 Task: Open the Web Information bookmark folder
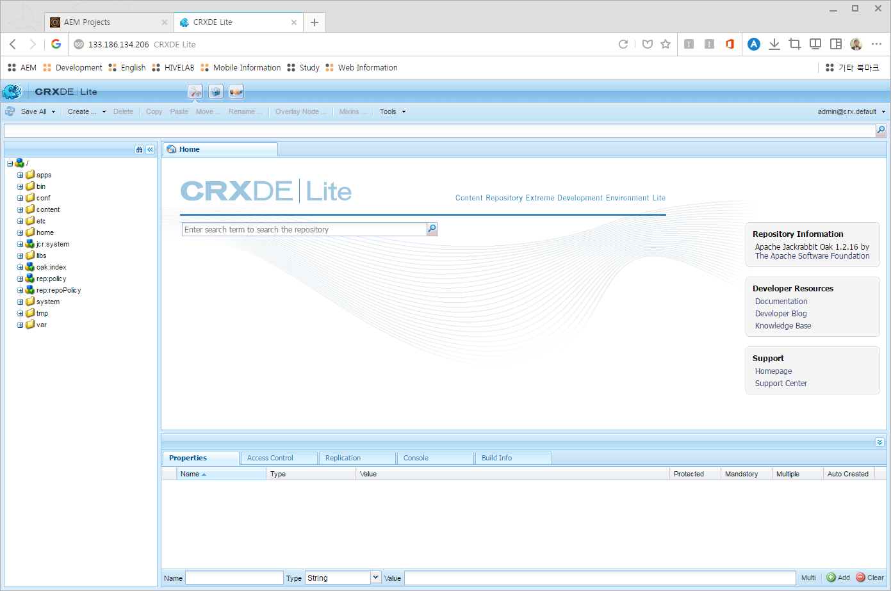[361, 67]
